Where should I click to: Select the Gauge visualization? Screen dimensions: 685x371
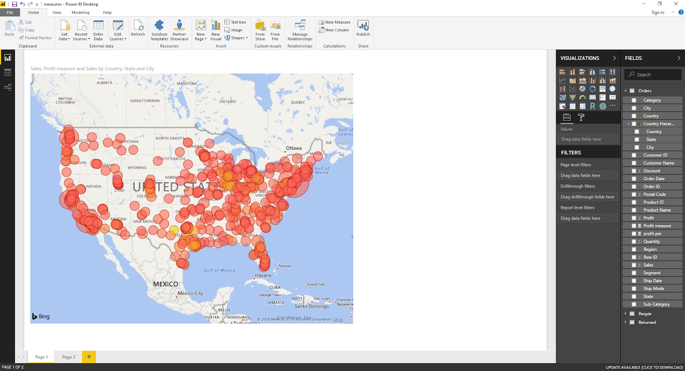[583, 98]
